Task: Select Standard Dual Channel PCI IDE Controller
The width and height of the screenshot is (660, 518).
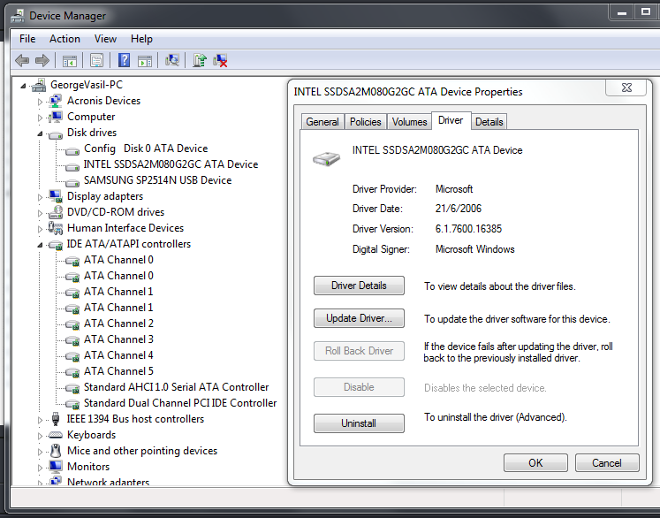Action: (180, 403)
